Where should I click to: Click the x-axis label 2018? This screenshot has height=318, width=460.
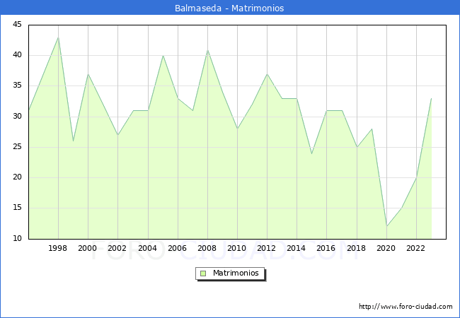click(356, 248)
